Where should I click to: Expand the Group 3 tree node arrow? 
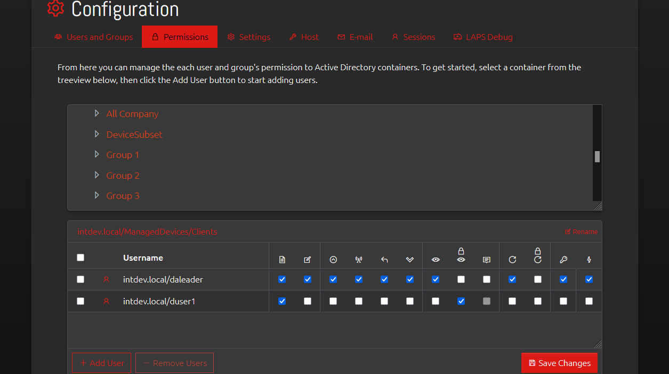[x=96, y=195]
